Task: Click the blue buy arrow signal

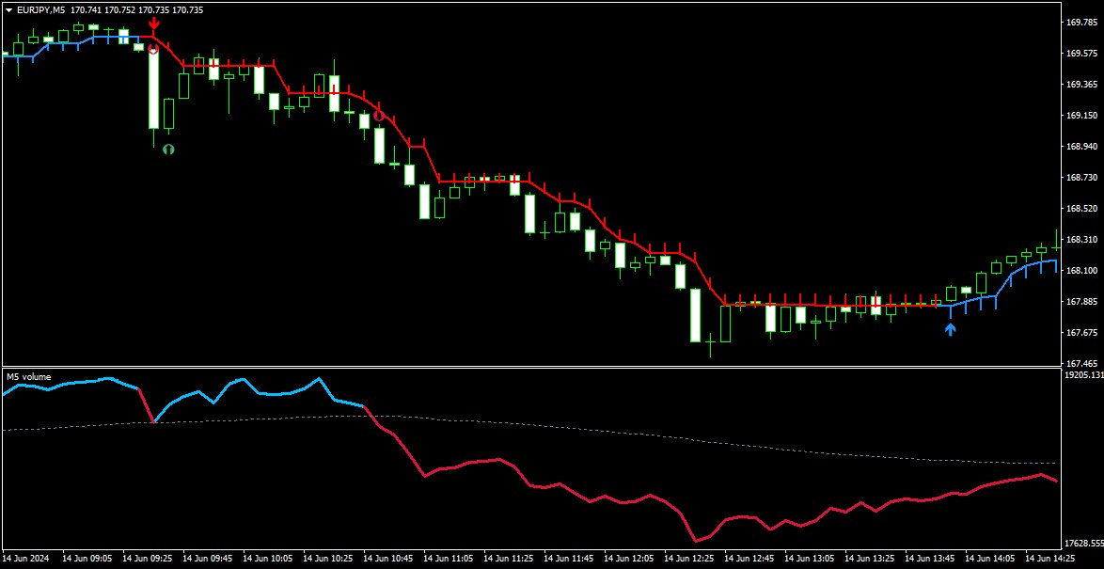Action: point(951,329)
